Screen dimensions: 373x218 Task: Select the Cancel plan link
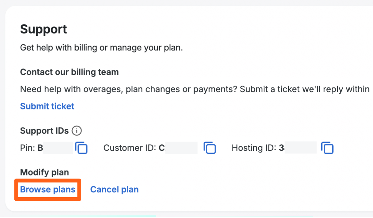click(114, 190)
